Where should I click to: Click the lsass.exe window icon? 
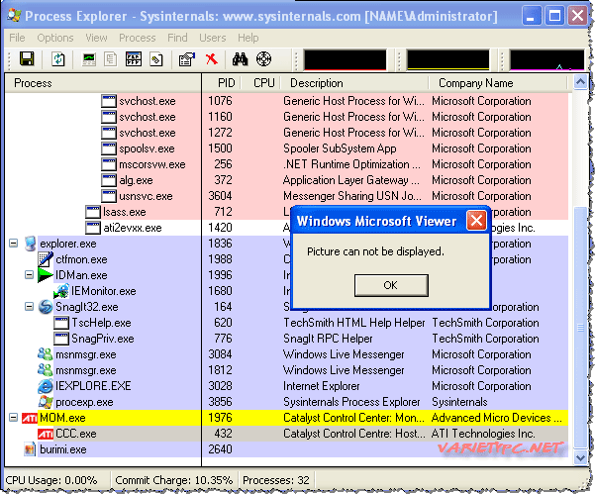(x=93, y=212)
